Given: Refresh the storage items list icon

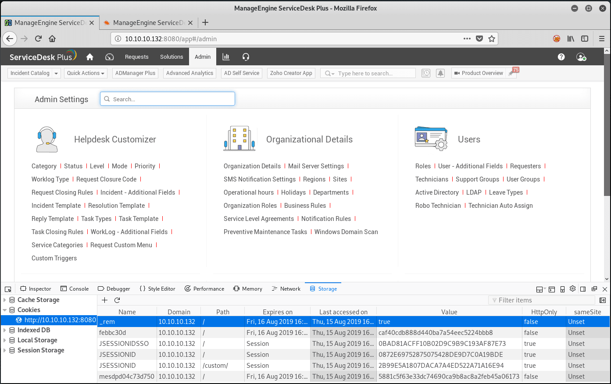Looking at the screenshot, I should point(117,300).
